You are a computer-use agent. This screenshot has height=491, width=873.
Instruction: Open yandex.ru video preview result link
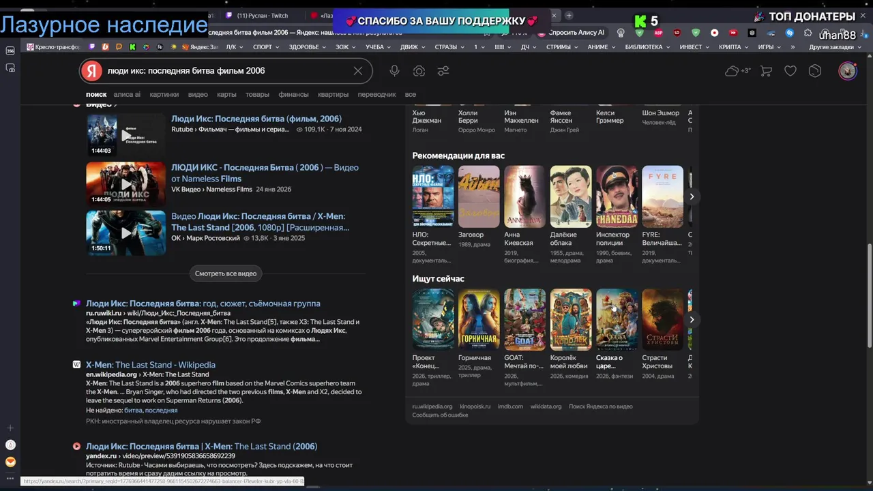pyautogui.click(x=201, y=447)
